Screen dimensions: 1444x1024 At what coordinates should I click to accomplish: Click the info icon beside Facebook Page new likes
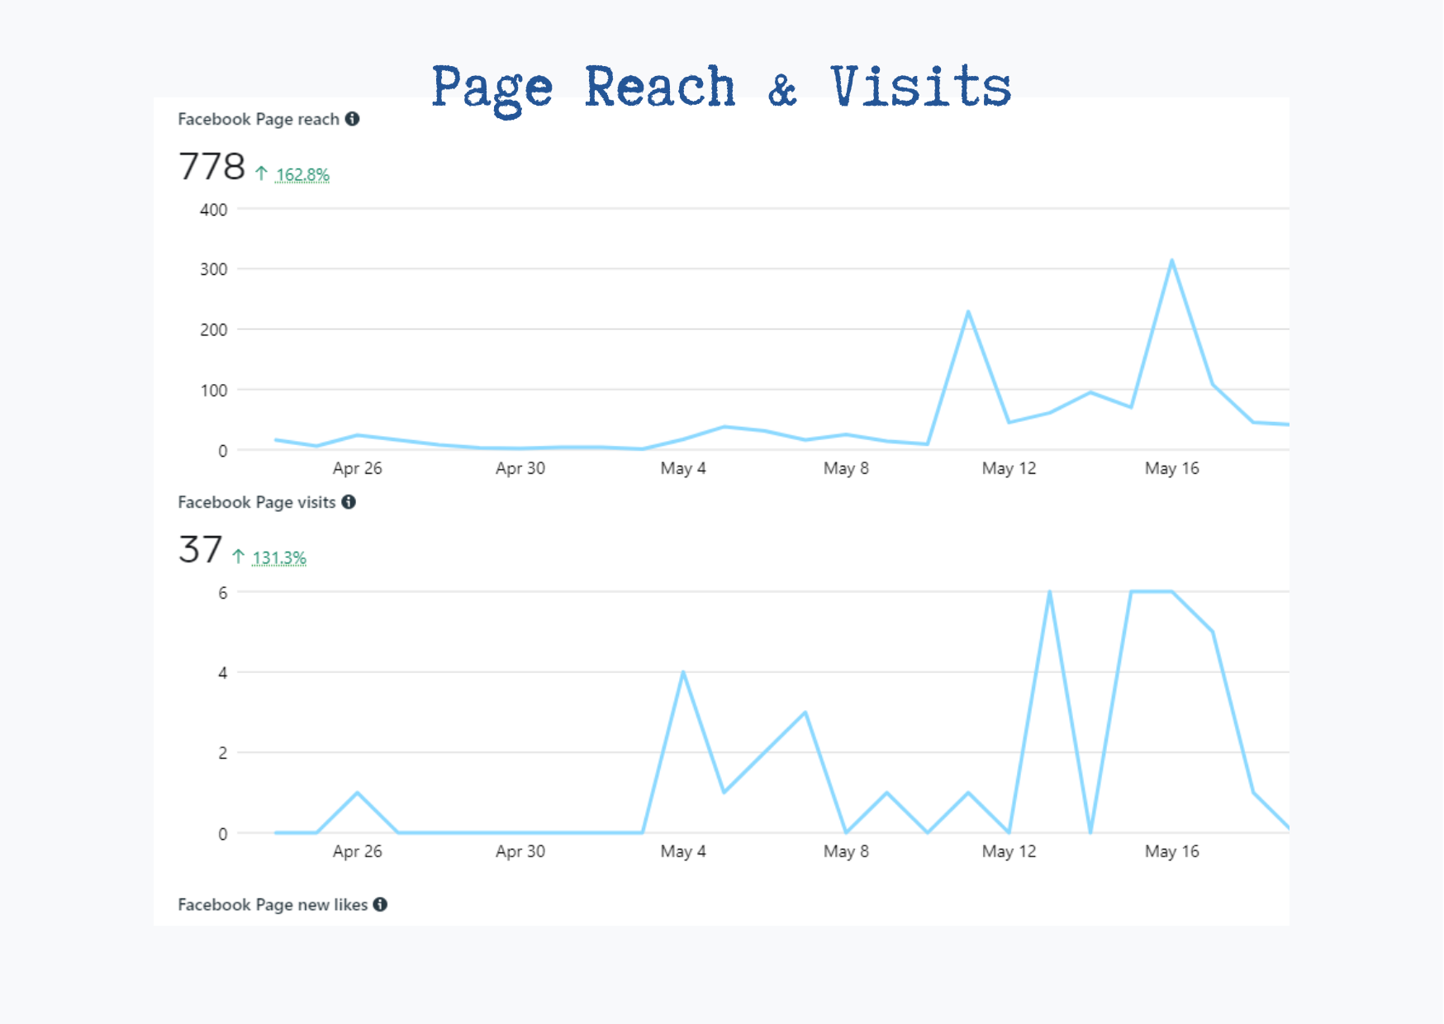coord(380,904)
